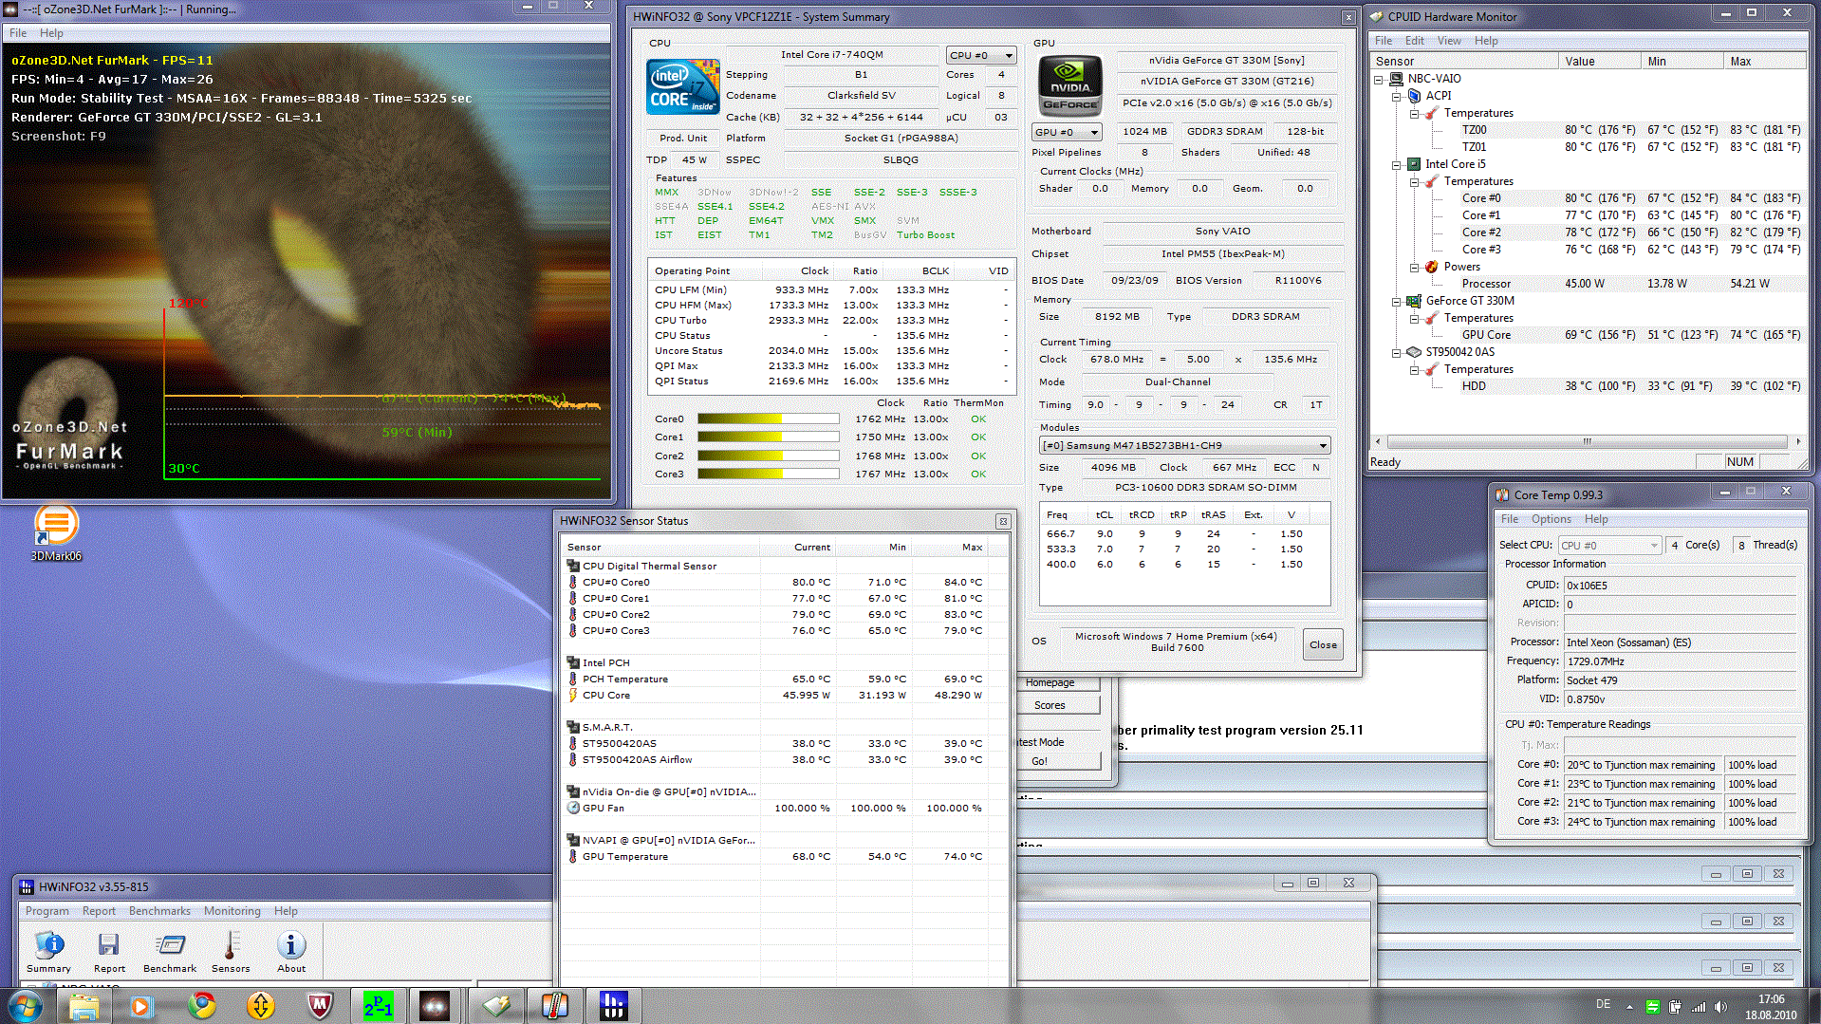Viewport: 1821px width, 1024px height.
Task: Open the GPU #0 selector dropdown
Action: [1068, 133]
